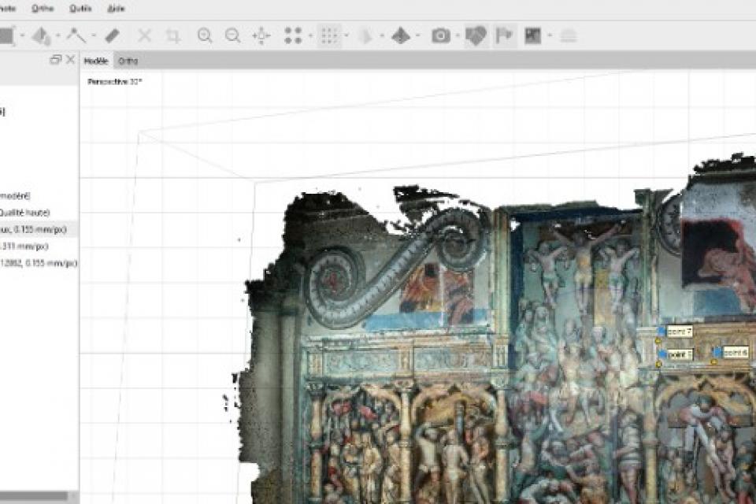
Task: Switch to the Ortho view tab
Action: (128, 61)
